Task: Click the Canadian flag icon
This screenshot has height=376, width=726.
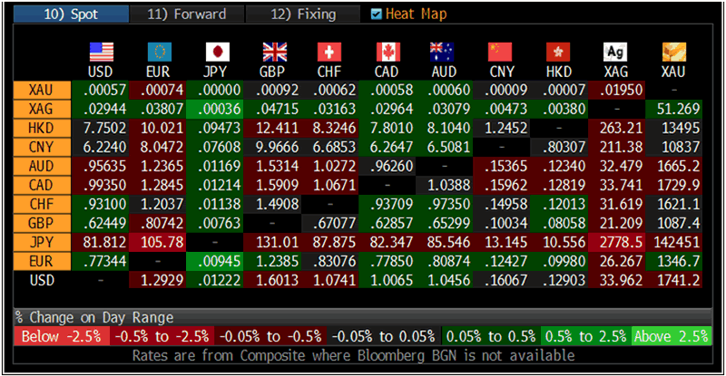Action: (x=388, y=51)
